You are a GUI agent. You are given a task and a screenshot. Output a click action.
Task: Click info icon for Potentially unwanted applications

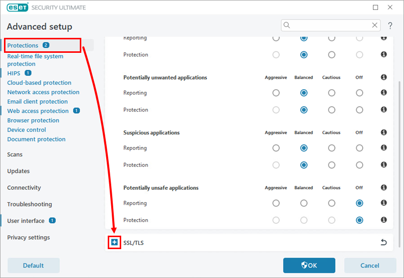click(384, 77)
